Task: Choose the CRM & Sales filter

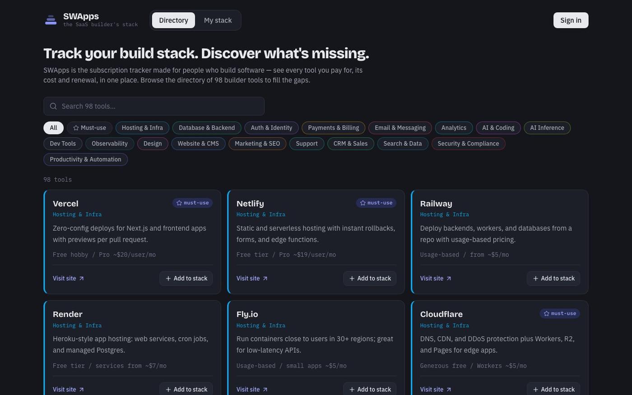Action: tap(350, 144)
